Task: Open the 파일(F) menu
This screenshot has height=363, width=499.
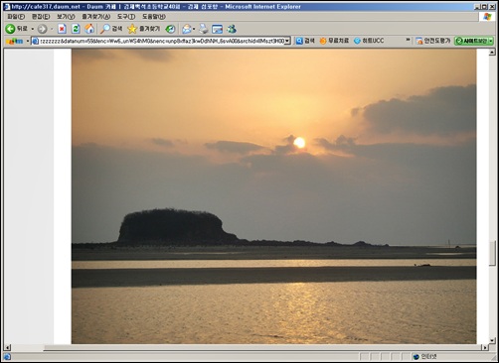Action: [x=16, y=17]
